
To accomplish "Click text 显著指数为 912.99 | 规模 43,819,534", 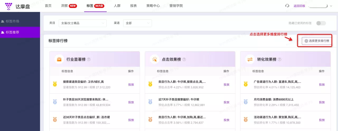I will pyautogui.click(x=87, y=105).
